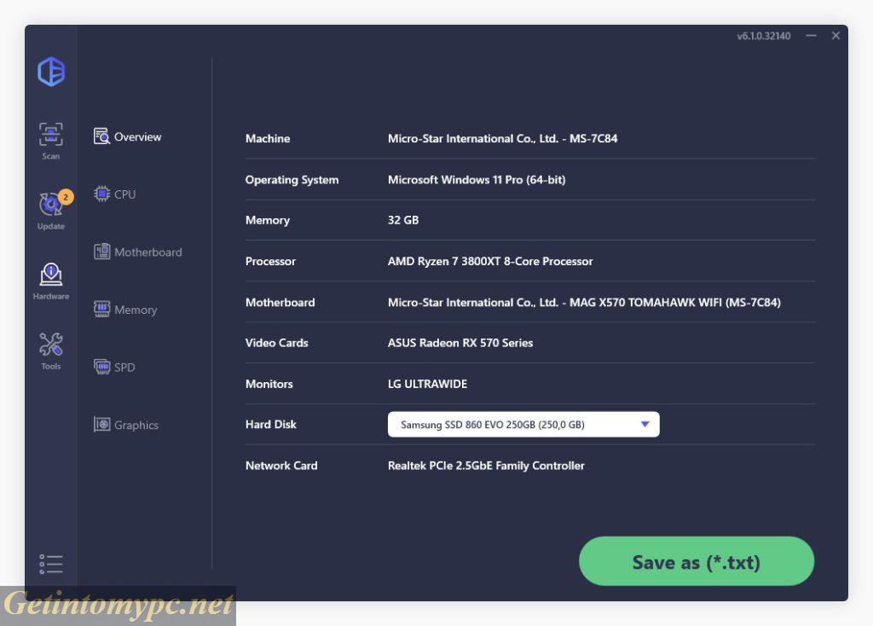Expand the Hard Disk dropdown arrow
Viewport: 873px width, 626px height.
pyautogui.click(x=645, y=425)
